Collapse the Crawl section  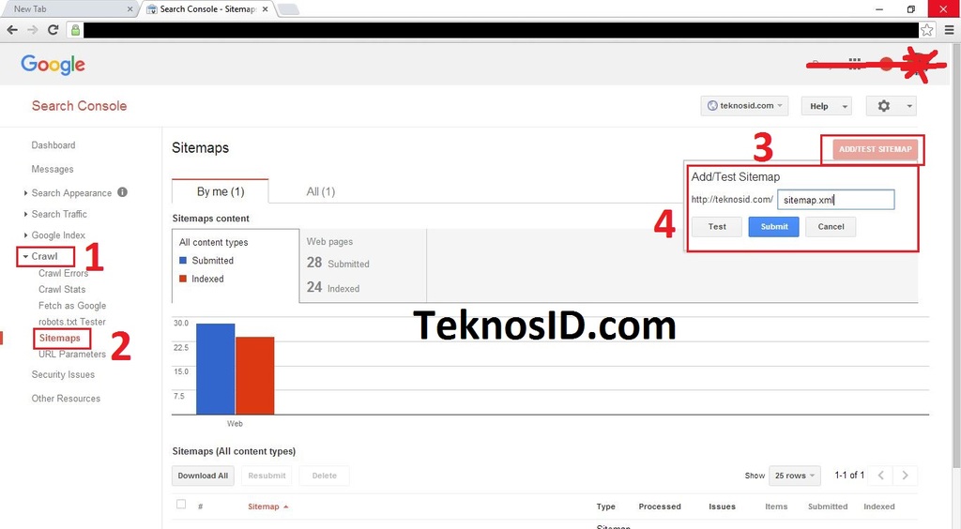(25, 257)
